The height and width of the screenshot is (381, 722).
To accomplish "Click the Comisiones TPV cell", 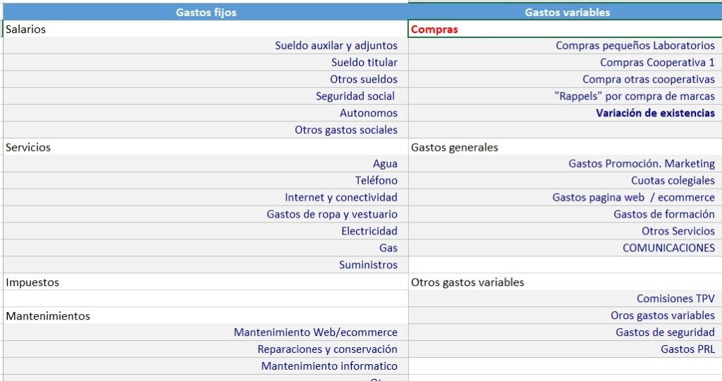I will (x=565, y=299).
